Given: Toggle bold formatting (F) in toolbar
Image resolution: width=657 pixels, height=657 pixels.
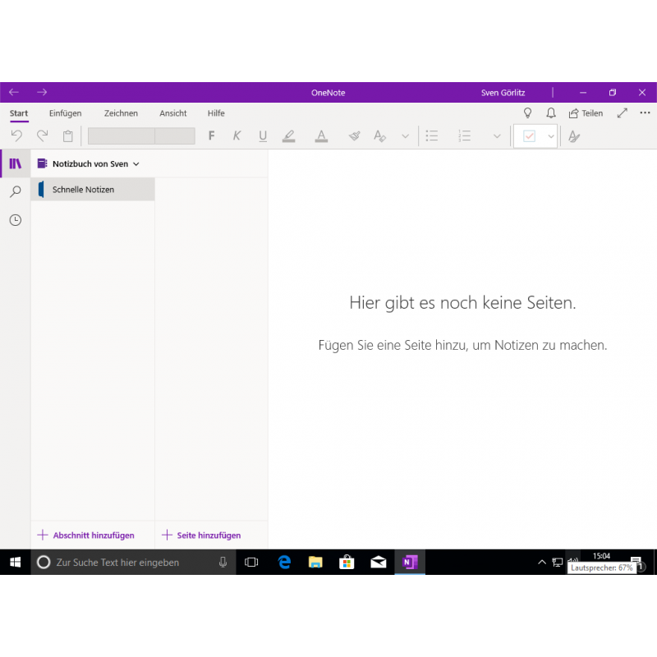Looking at the screenshot, I should tap(212, 136).
